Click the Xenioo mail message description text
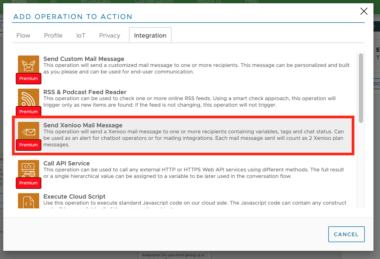Screen dimensions: 380x259 (194, 138)
